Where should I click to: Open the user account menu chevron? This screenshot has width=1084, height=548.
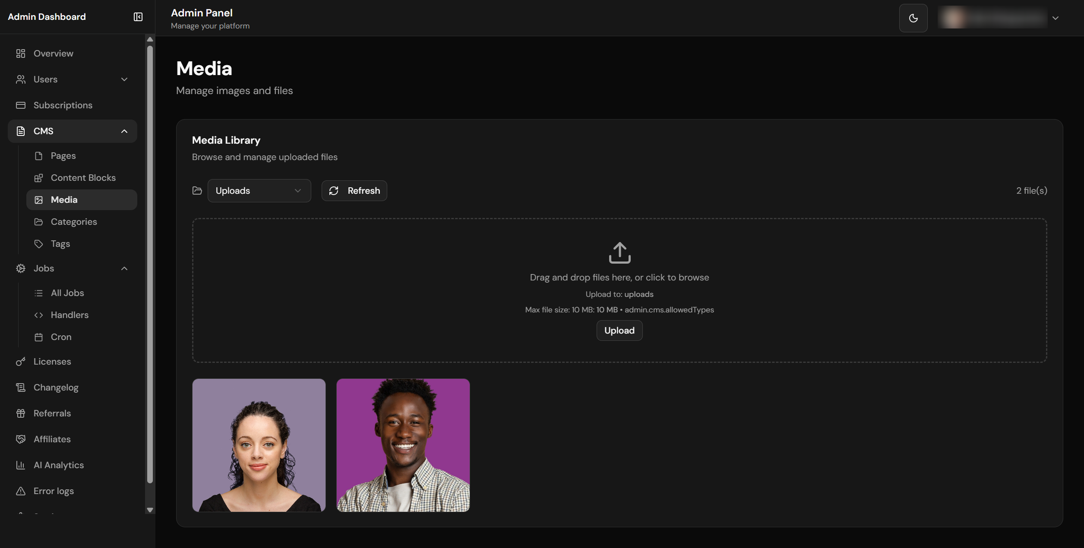coord(1056,18)
